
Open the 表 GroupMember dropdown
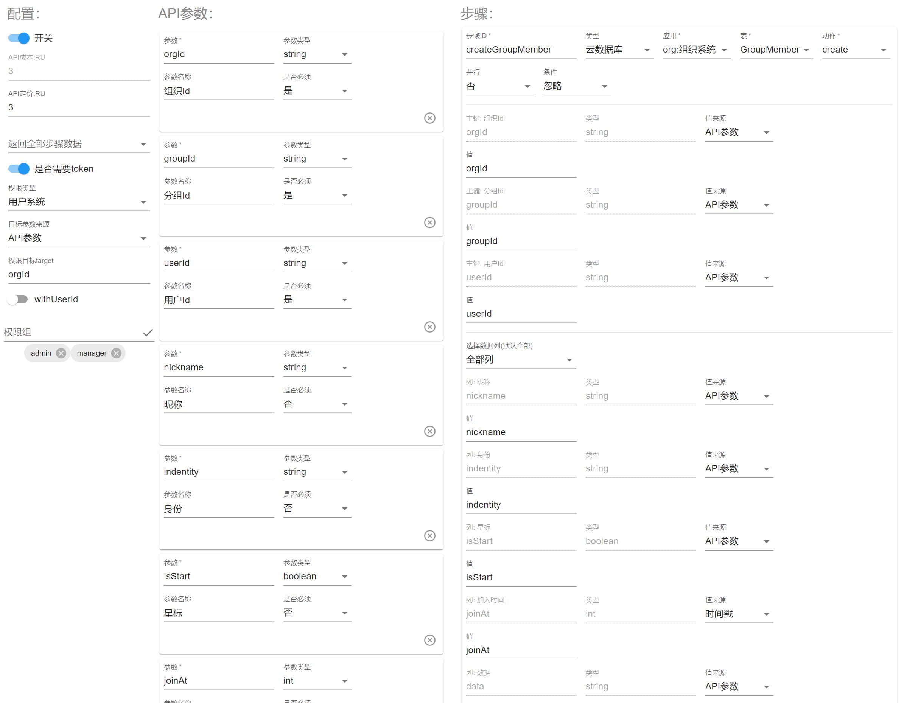(x=776, y=50)
